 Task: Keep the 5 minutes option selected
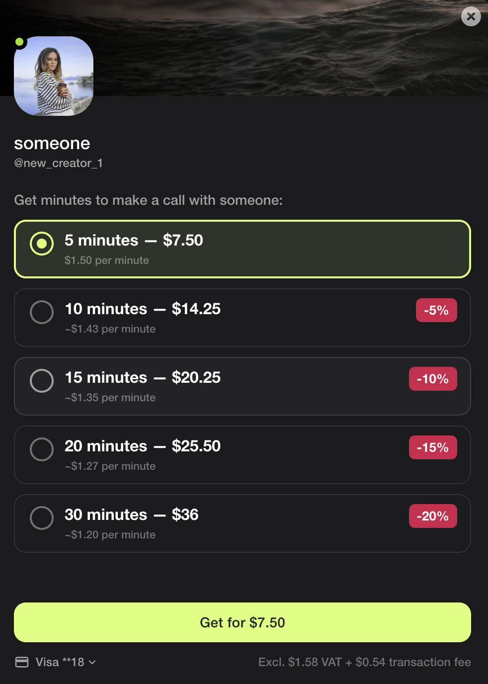pos(42,244)
